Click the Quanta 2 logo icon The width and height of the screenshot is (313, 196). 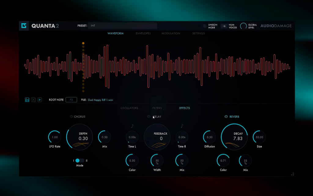coord(24,26)
